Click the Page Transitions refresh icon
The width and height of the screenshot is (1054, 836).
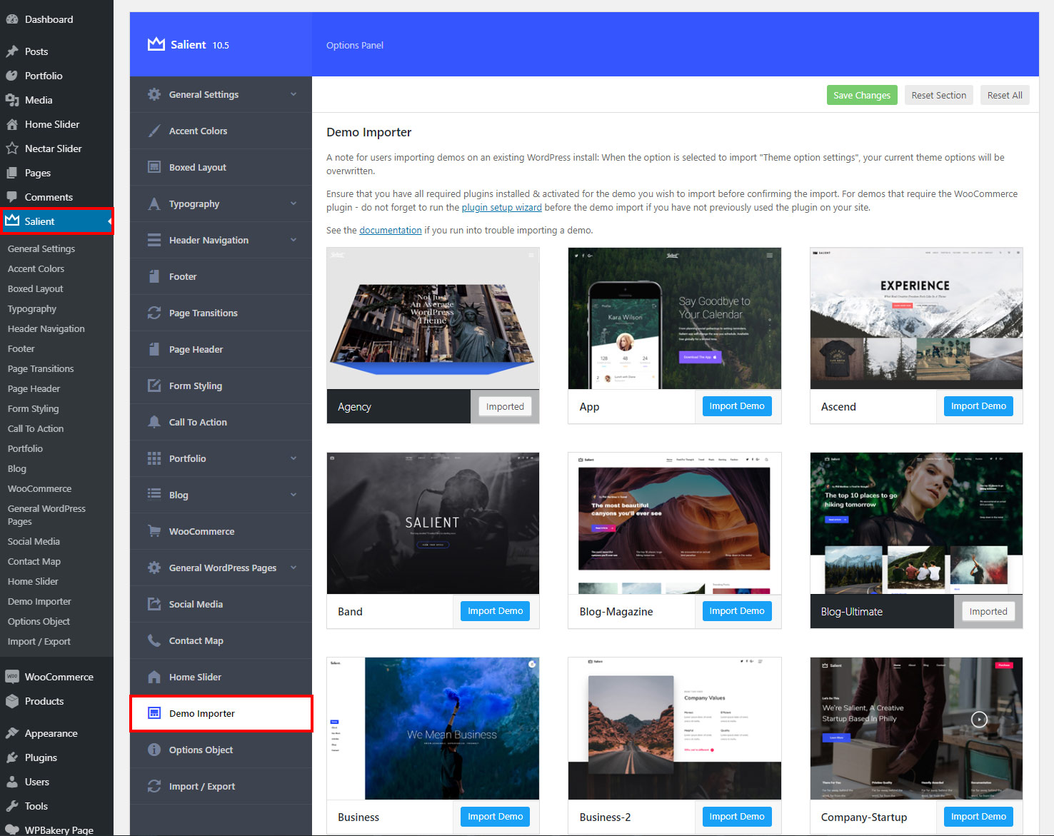(154, 313)
